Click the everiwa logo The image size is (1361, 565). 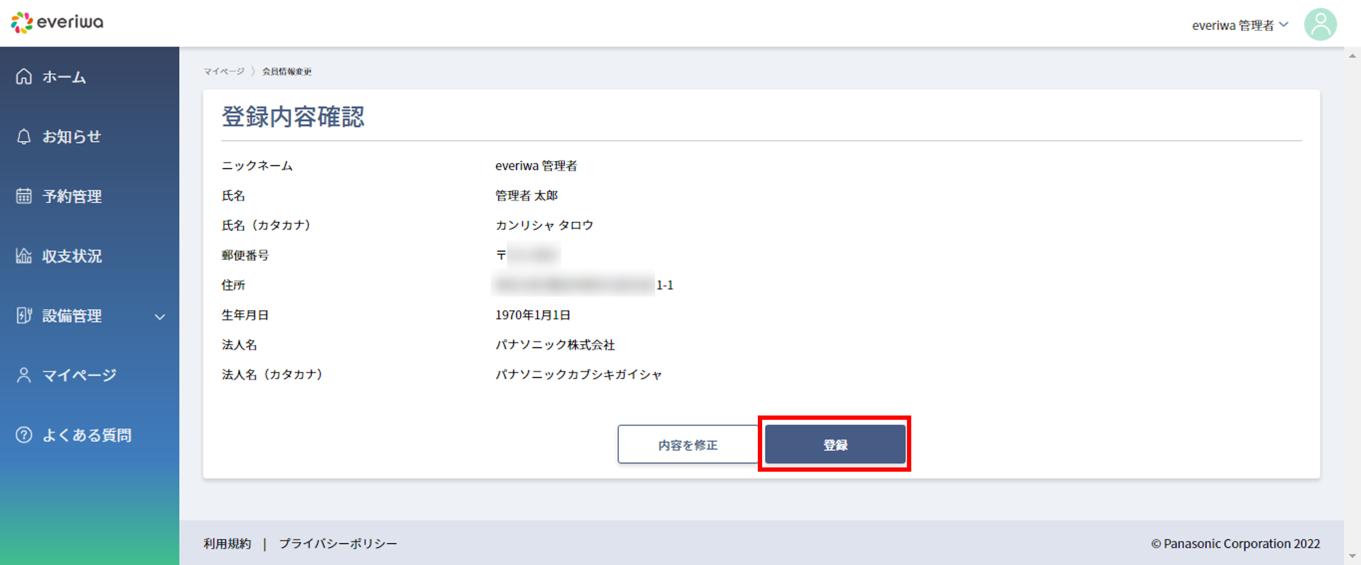pyautogui.click(x=57, y=22)
